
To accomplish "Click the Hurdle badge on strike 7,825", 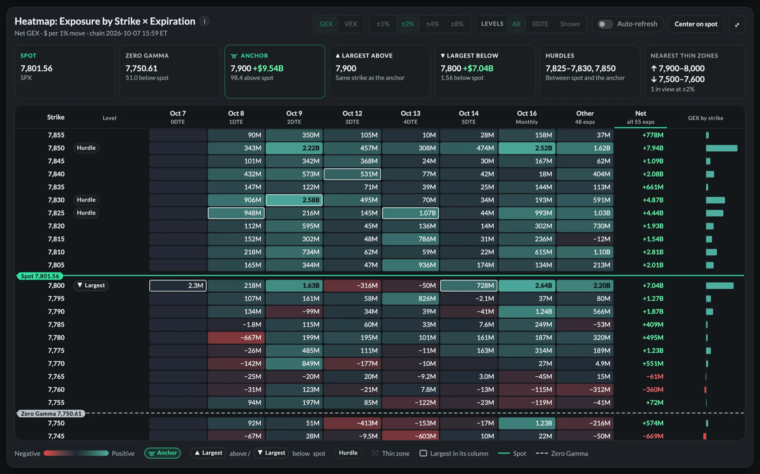I will pyautogui.click(x=86, y=213).
